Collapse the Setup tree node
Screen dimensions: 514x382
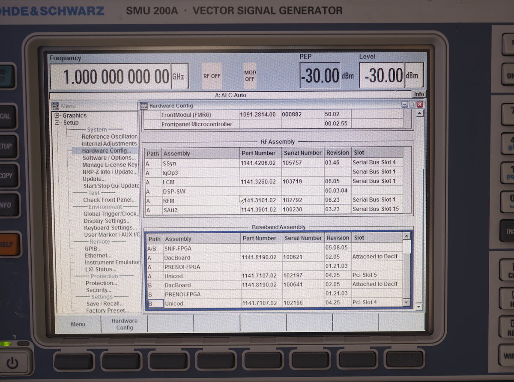pos(57,123)
